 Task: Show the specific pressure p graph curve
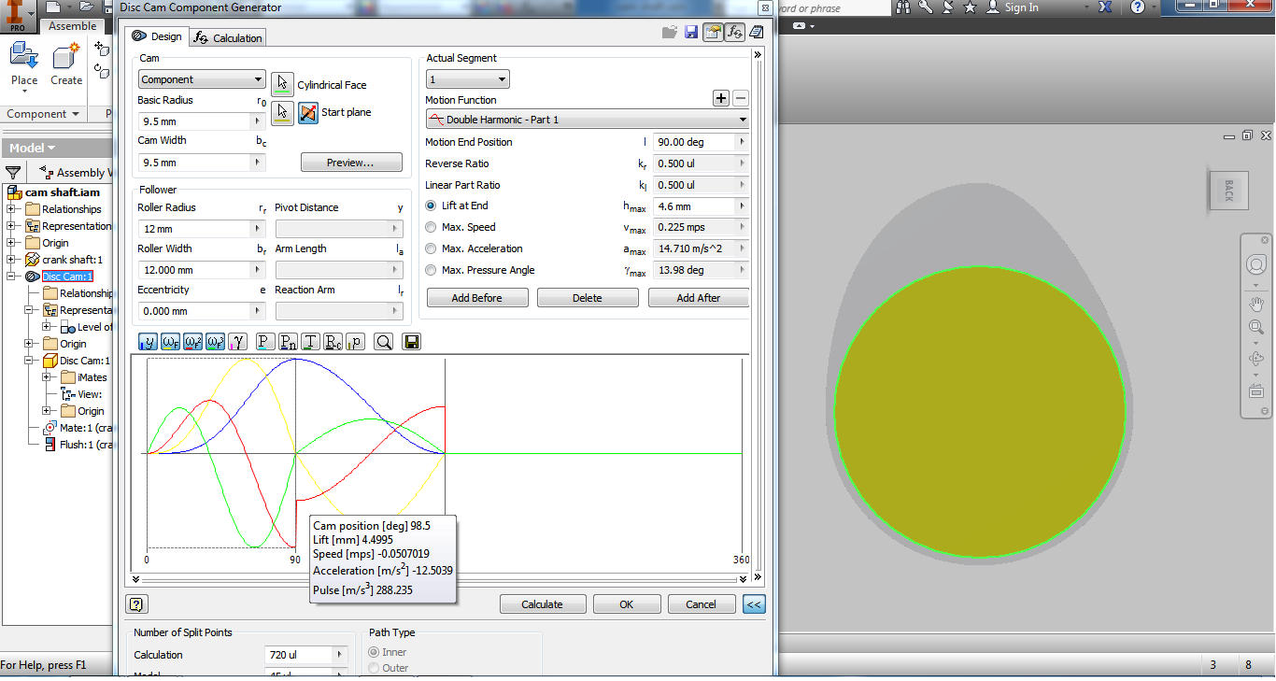coord(355,342)
